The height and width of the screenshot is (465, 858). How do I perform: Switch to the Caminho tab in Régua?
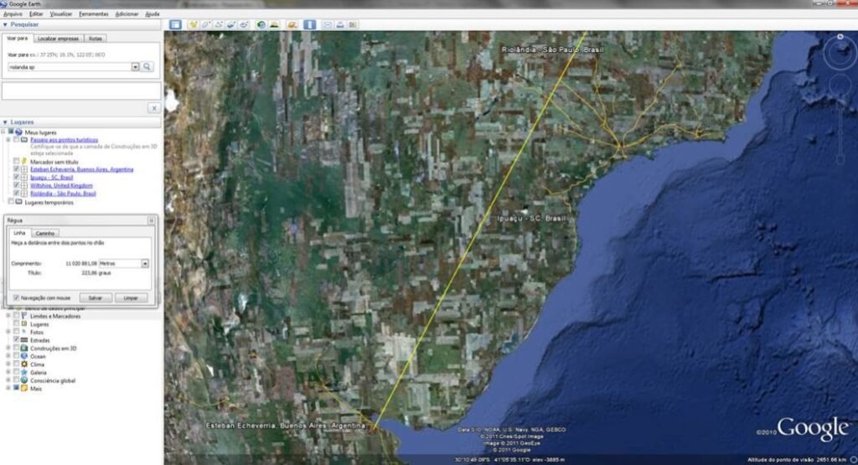coord(45,233)
